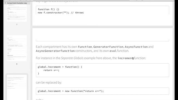This screenshot has height=100, width=178.
Task: Click the 'can be replaced by:' text
Action: click(x=49, y=82)
